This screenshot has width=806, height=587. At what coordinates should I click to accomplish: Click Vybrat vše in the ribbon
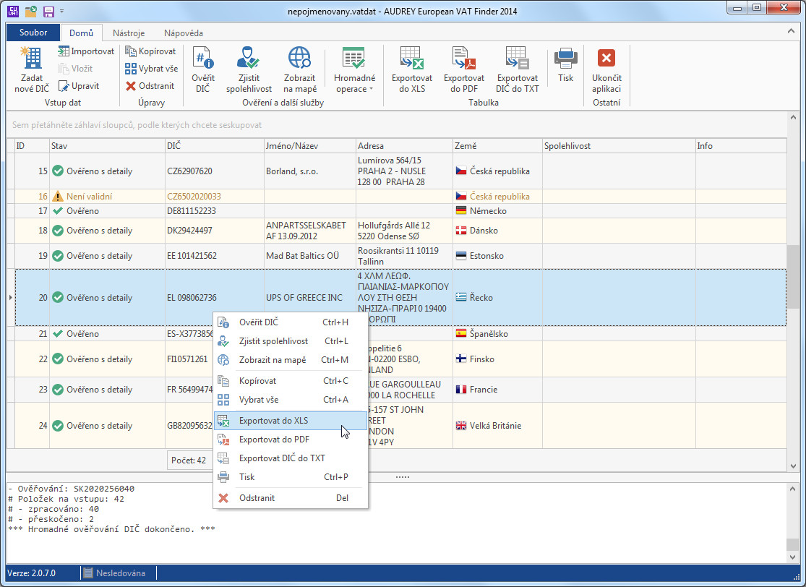[x=152, y=69]
